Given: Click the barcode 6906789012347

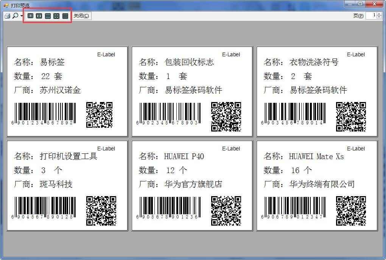Looking at the screenshot, I should [293, 208].
